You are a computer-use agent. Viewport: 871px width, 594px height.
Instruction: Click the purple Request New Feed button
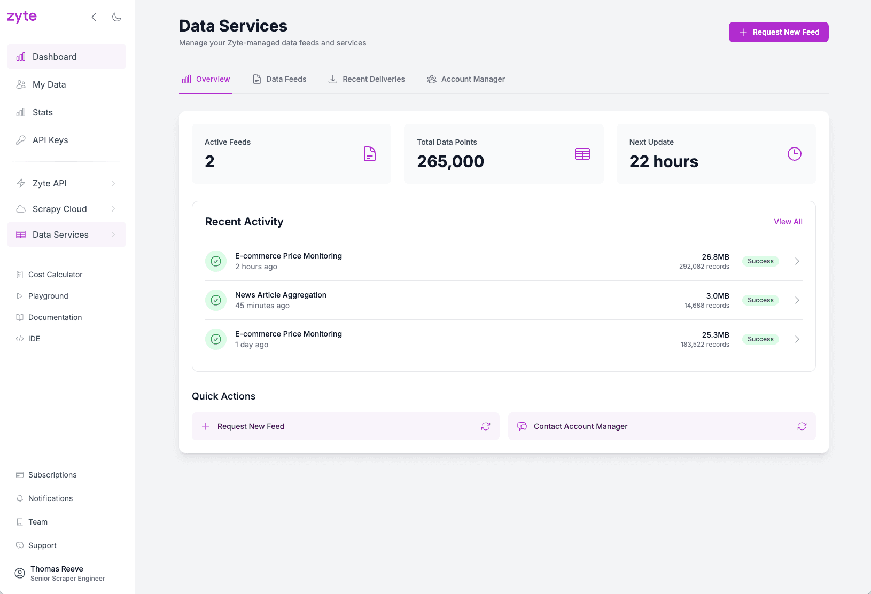[779, 32]
